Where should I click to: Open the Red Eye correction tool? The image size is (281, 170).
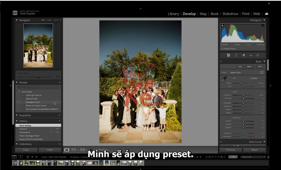tap(251, 55)
